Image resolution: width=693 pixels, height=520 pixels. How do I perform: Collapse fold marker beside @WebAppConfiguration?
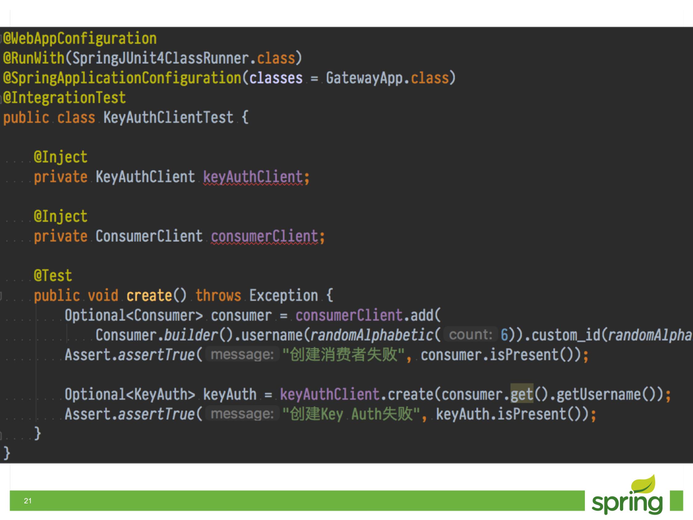coord(1,39)
